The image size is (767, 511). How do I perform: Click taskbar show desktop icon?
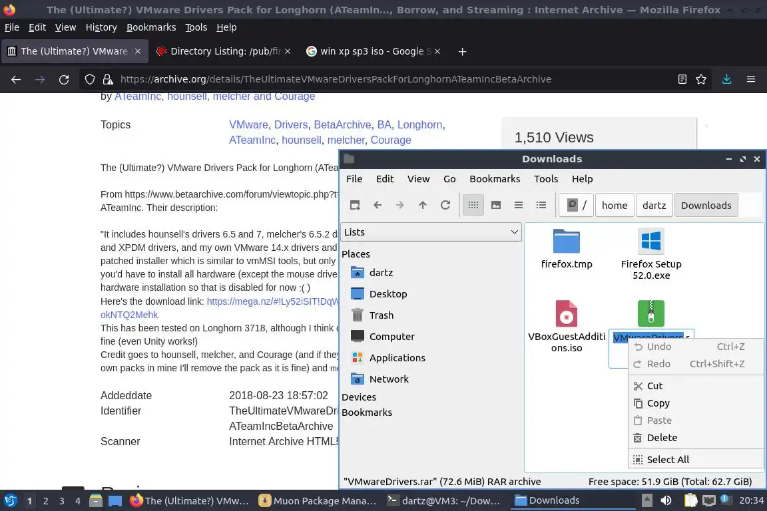[115, 501]
